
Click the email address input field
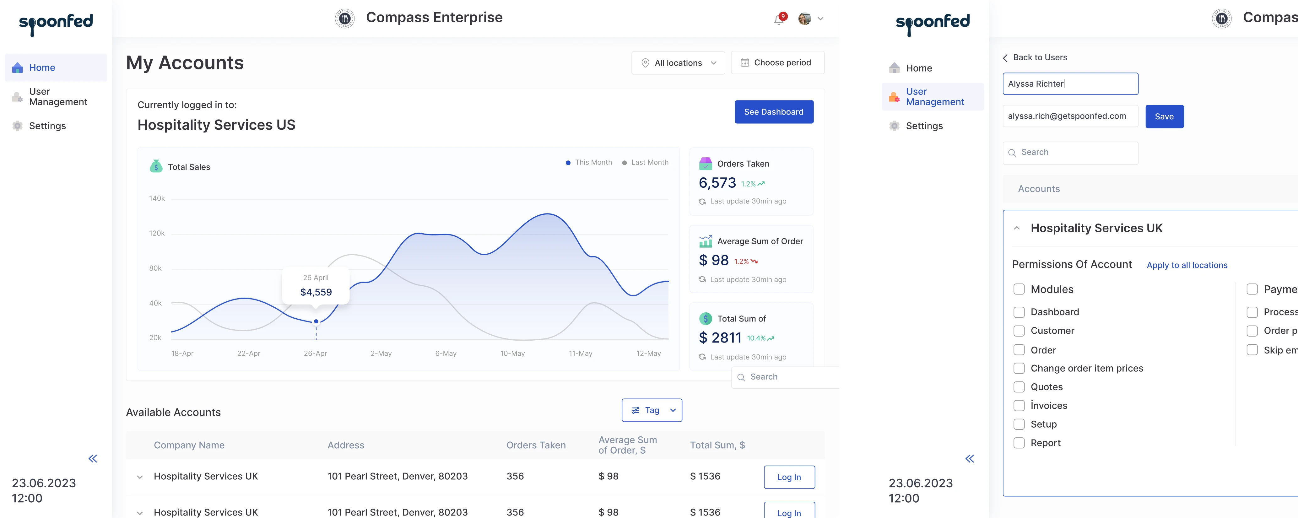tap(1070, 116)
